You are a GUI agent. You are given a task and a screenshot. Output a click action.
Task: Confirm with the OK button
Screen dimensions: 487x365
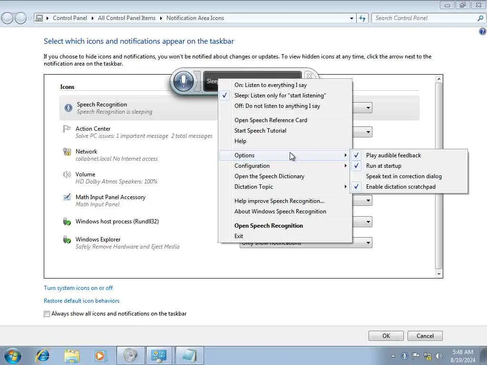click(x=386, y=336)
